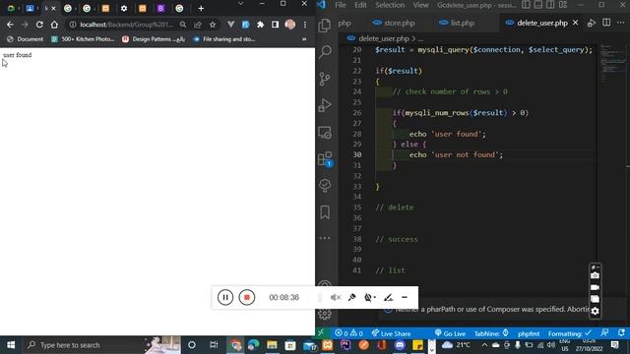Open the Source Control view
The image size is (630, 354).
[x=325, y=79]
